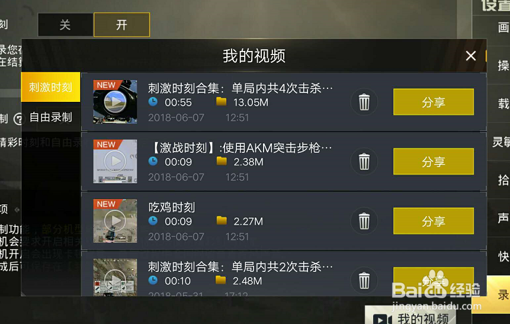The image size is (510, 324).
Task: Click 我的视频 button at bottom
Action: click(x=410, y=316)
